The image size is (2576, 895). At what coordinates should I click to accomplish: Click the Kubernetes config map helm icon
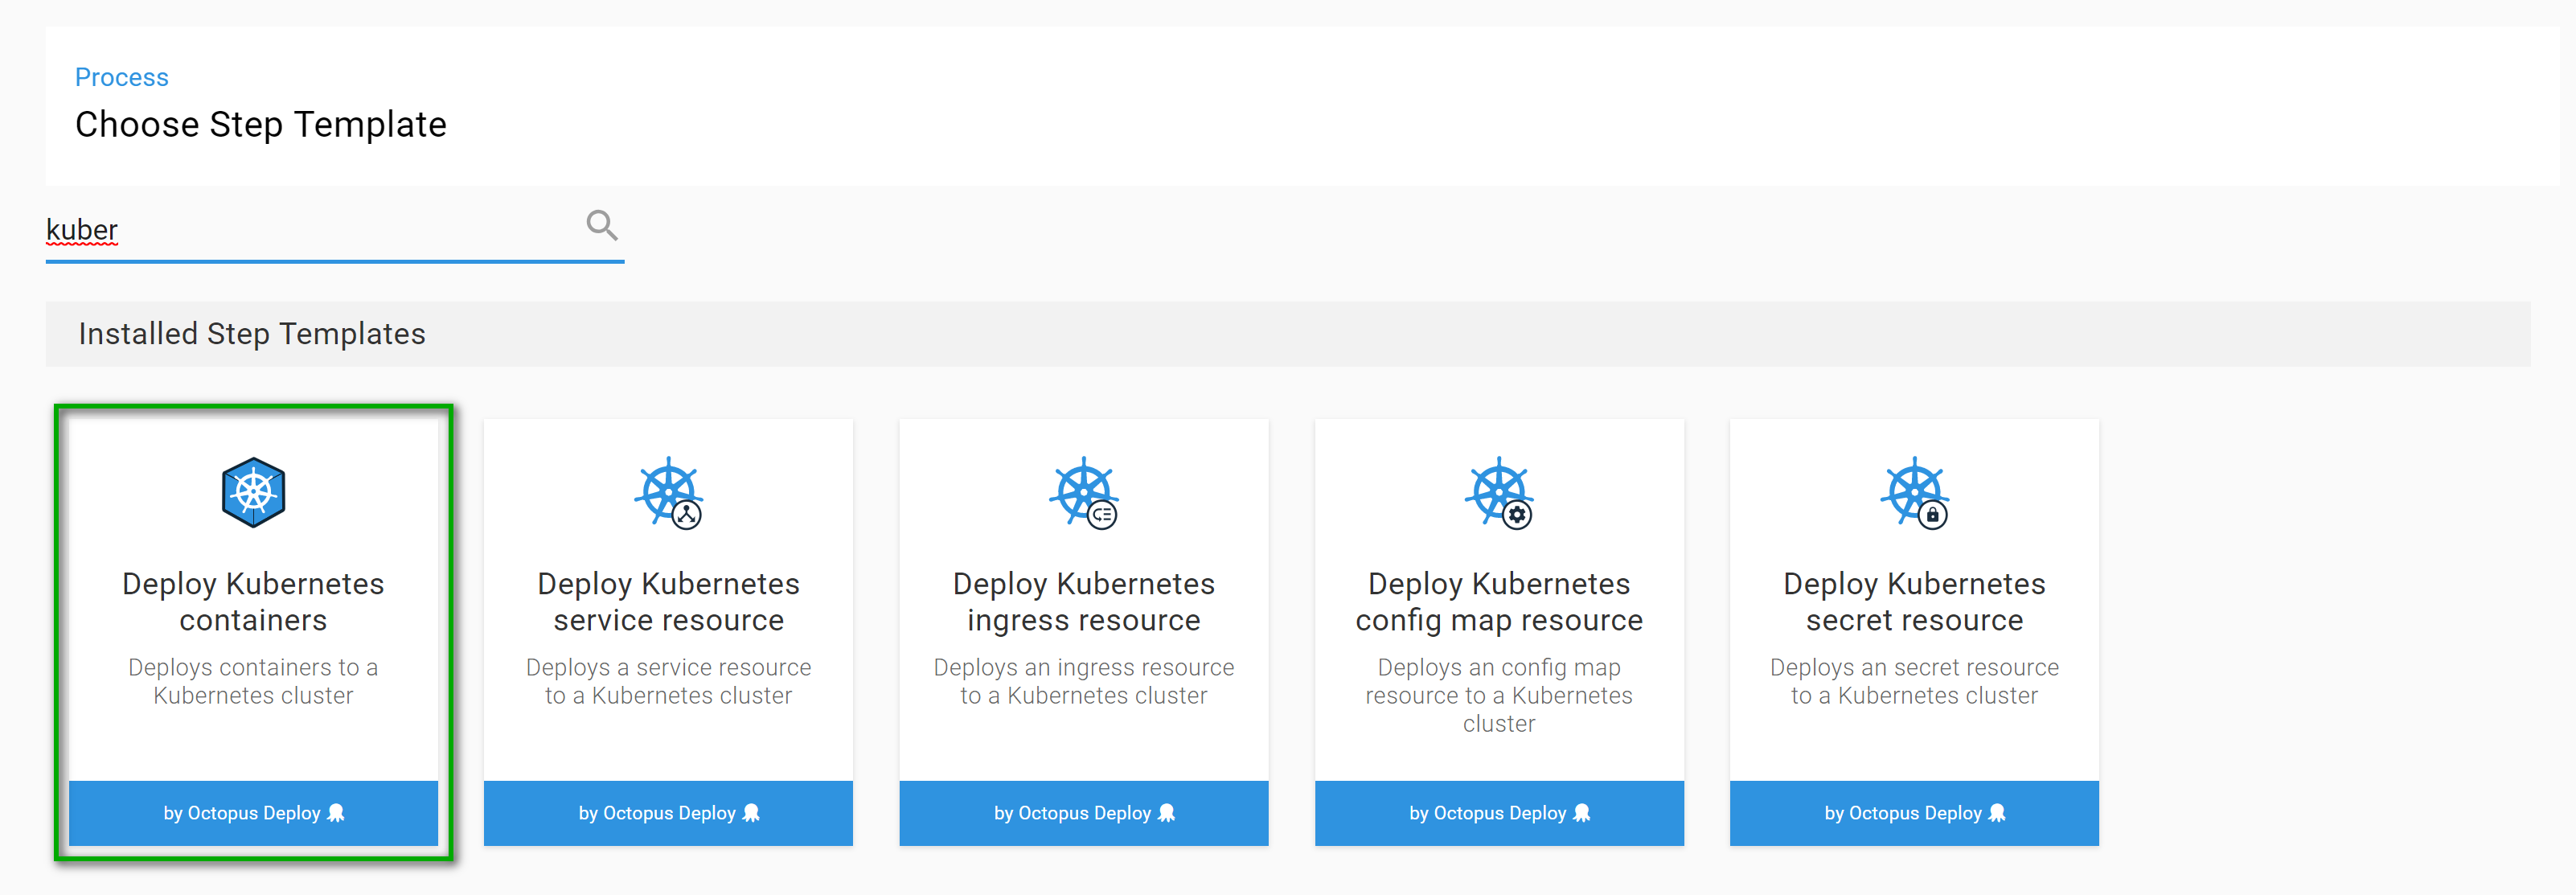(x=1498, y=492)
